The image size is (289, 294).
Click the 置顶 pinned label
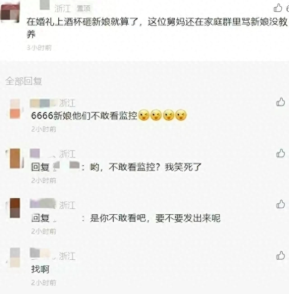(84, 9)
